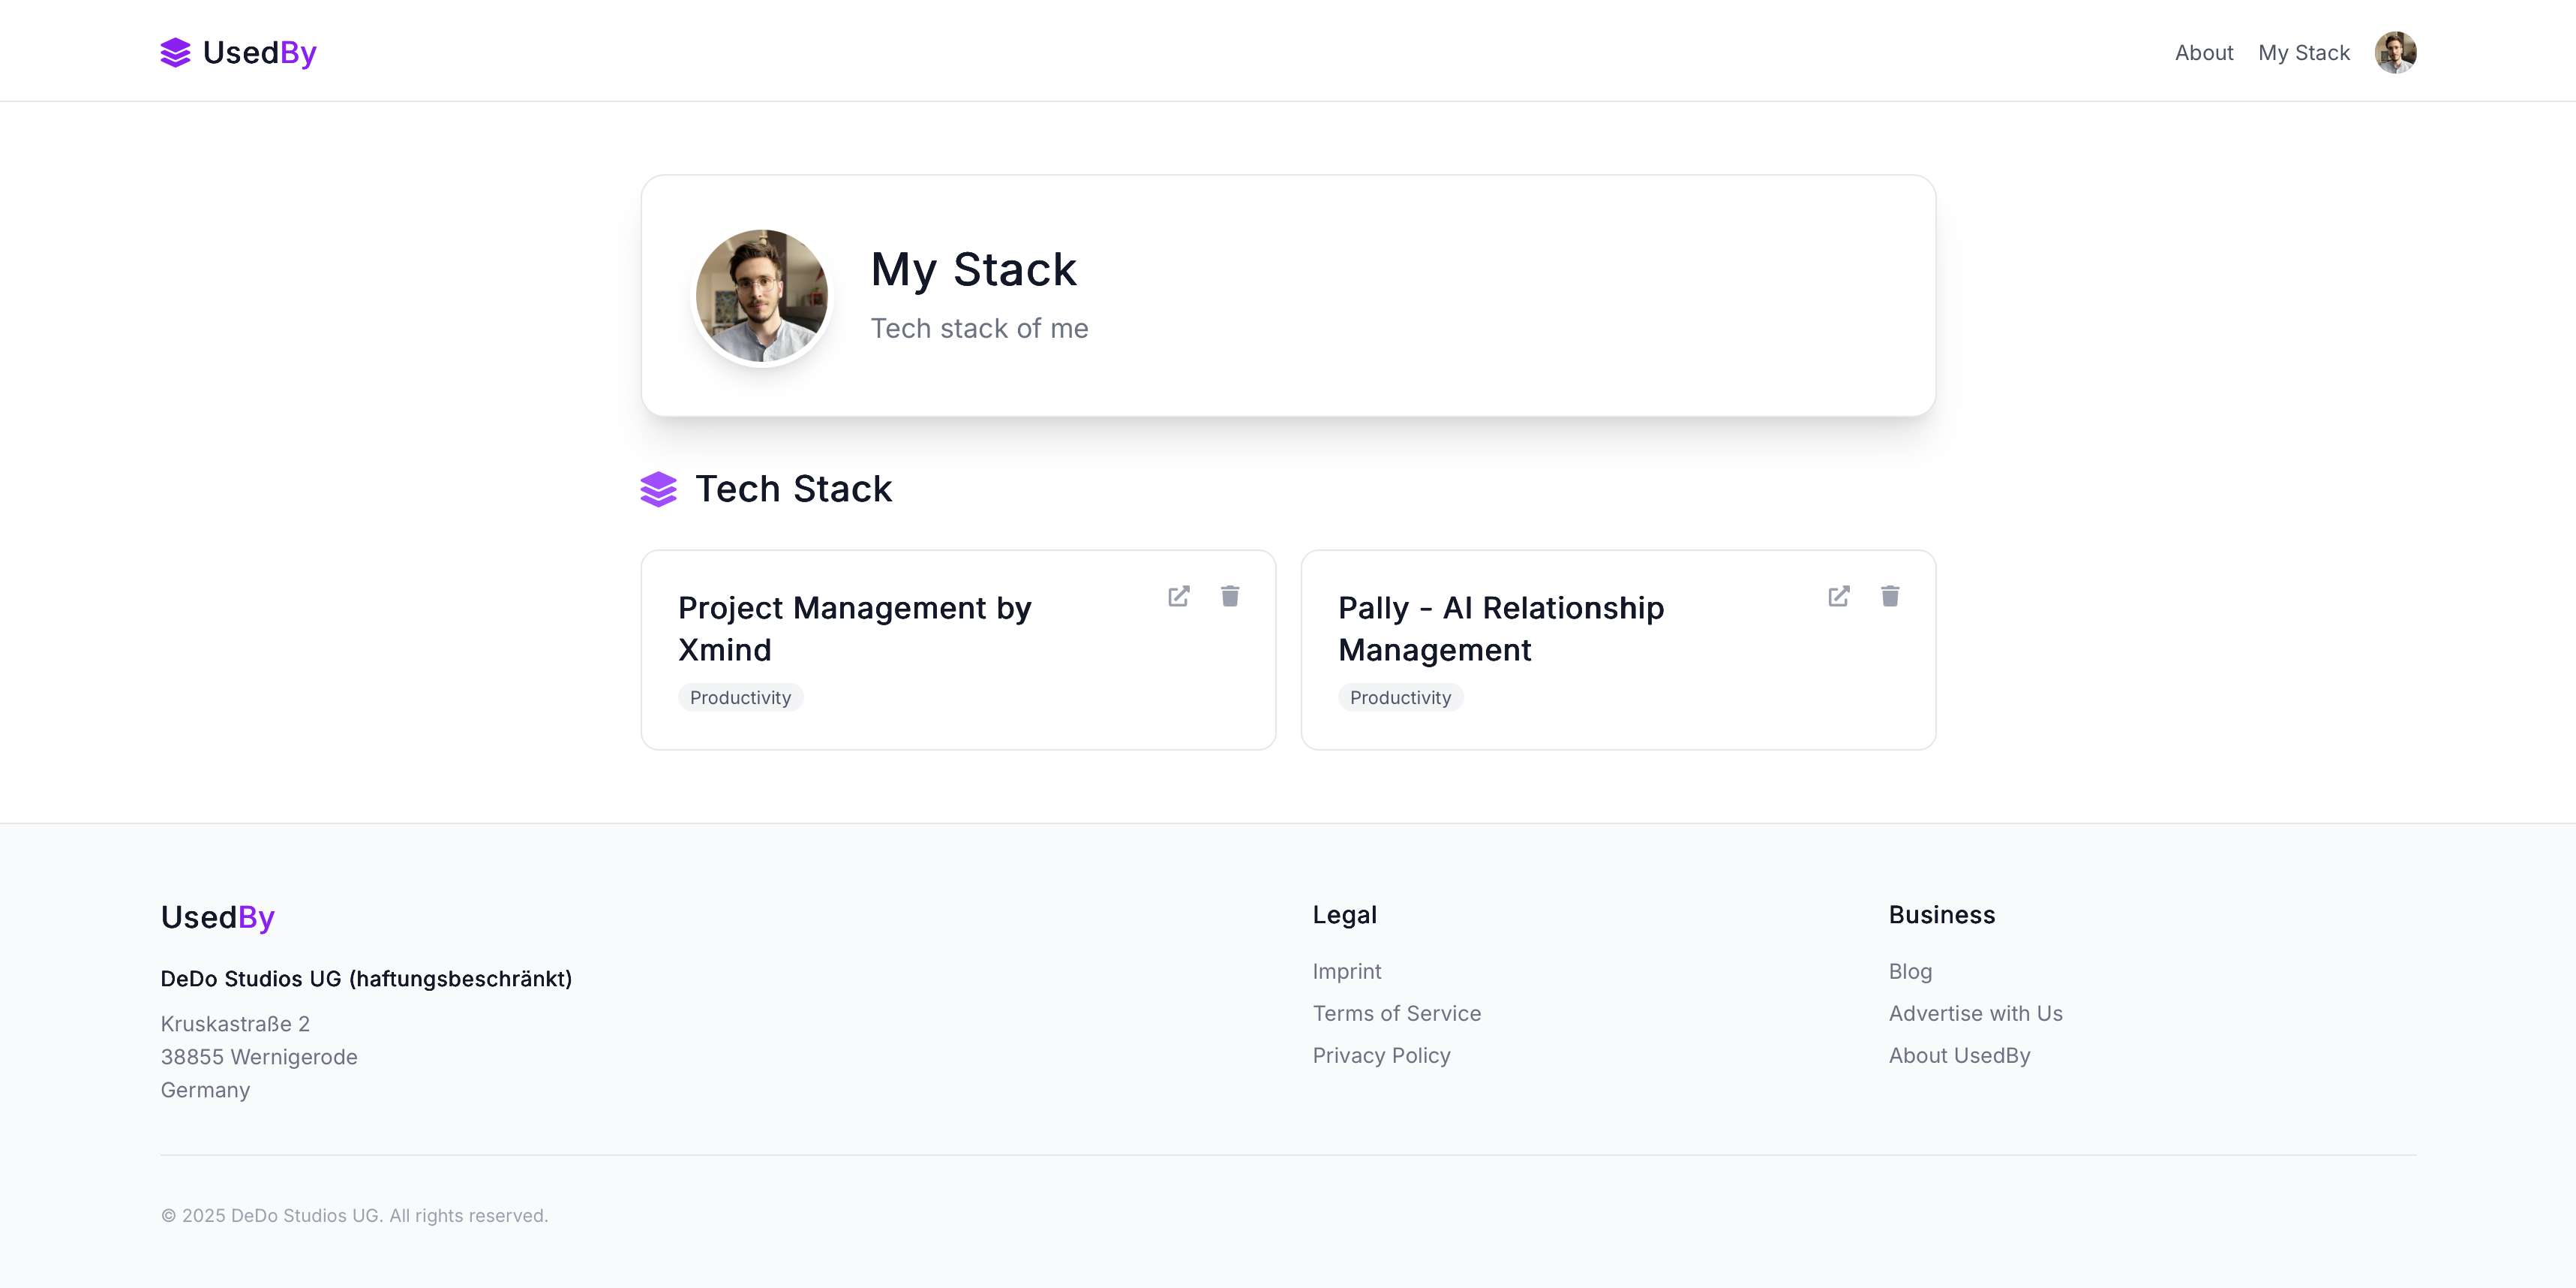Go to the About nav item

click(x=2203, y=53)
